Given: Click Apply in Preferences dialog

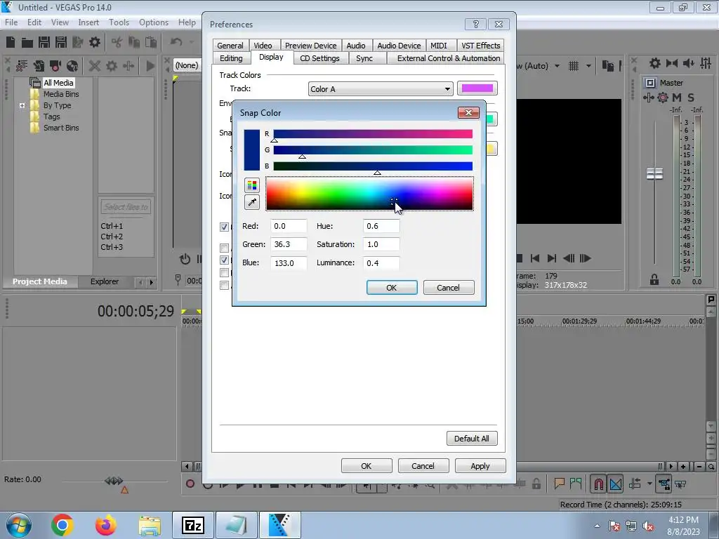Looking at the screenshot, I should click(480, 466).
